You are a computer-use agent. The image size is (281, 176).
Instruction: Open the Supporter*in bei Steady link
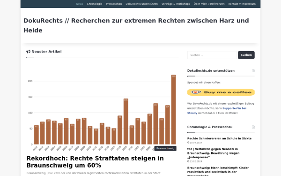tap(217, 111)
